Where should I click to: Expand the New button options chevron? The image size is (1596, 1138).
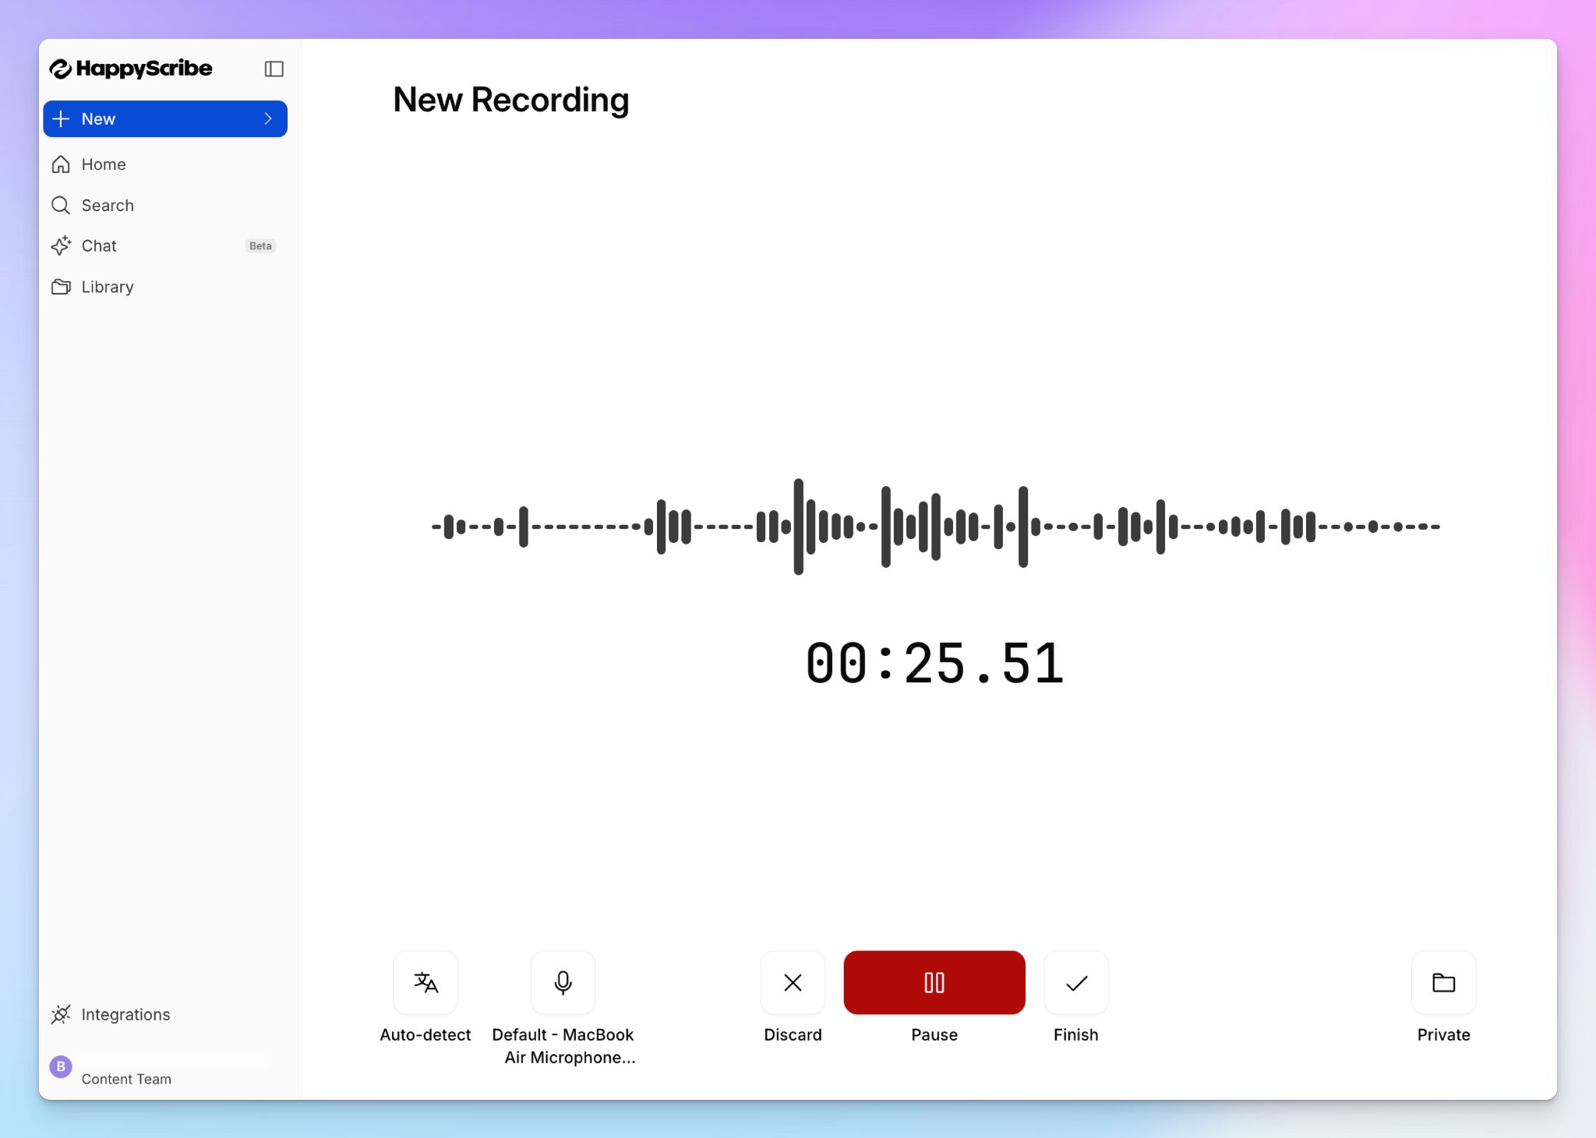click(x=269, y=118)
